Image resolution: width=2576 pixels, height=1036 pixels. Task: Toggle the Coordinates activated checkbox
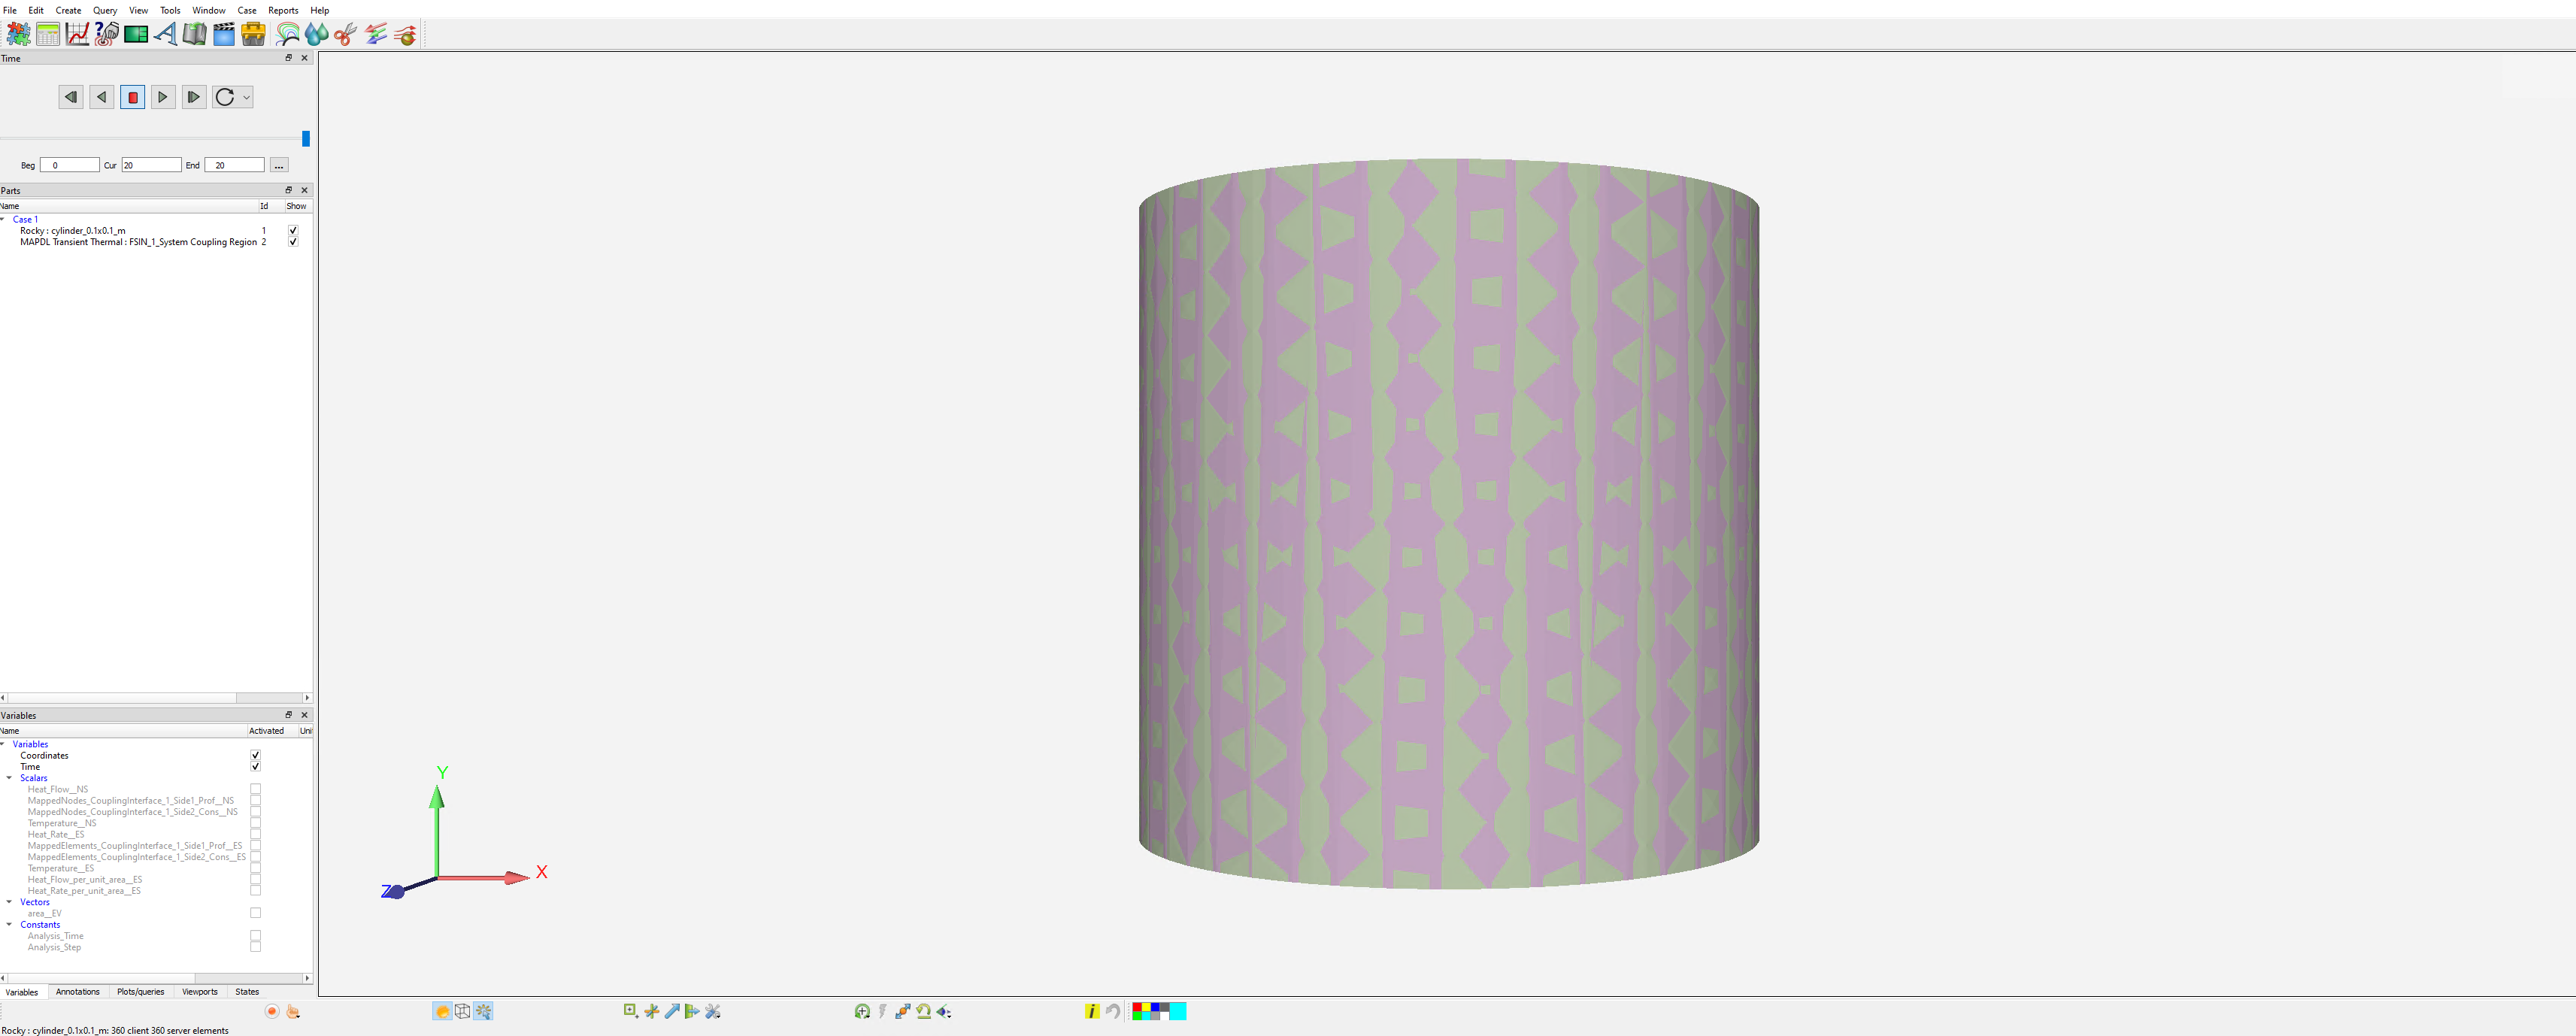pos(255,755)
